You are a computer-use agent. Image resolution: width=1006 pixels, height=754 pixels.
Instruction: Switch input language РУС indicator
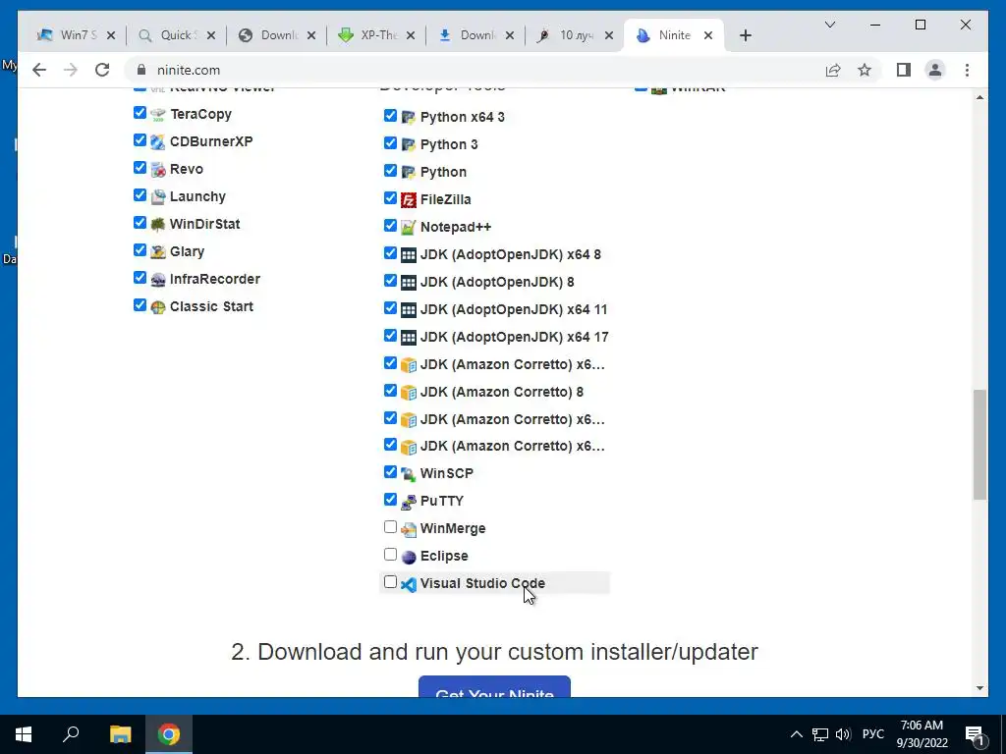[x=873, y=734]
